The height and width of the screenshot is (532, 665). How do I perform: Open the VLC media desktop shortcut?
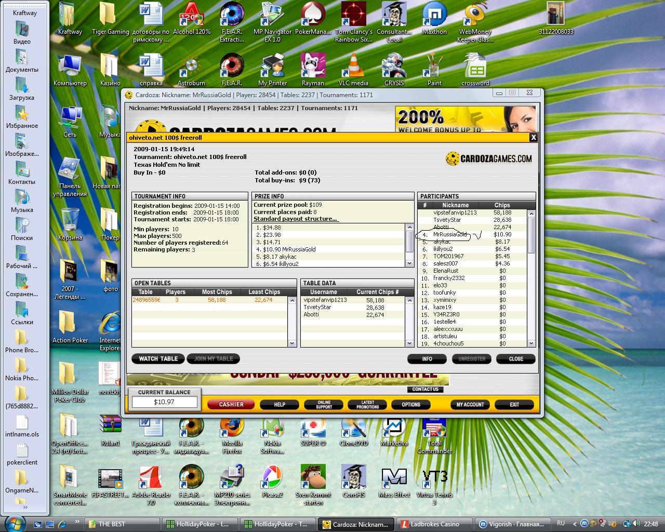click(x=353, y=66)
